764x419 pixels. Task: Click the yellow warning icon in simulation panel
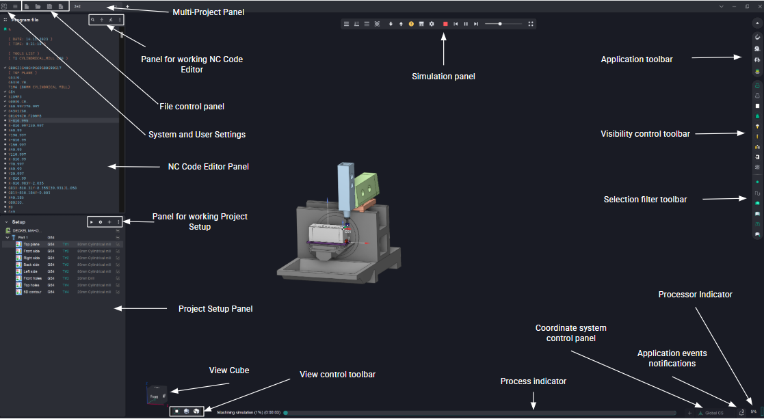point(411,24)
